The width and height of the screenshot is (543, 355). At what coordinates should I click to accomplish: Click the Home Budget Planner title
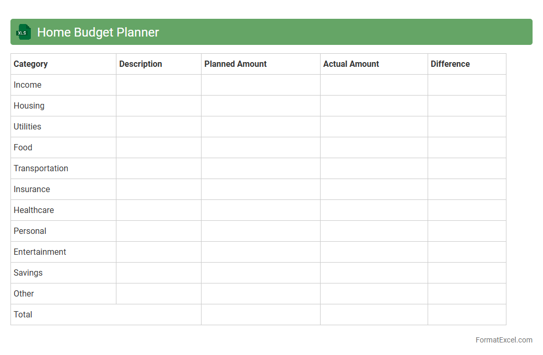coord(98,32)
